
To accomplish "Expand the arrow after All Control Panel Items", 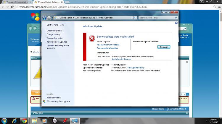I will (97, 18).
